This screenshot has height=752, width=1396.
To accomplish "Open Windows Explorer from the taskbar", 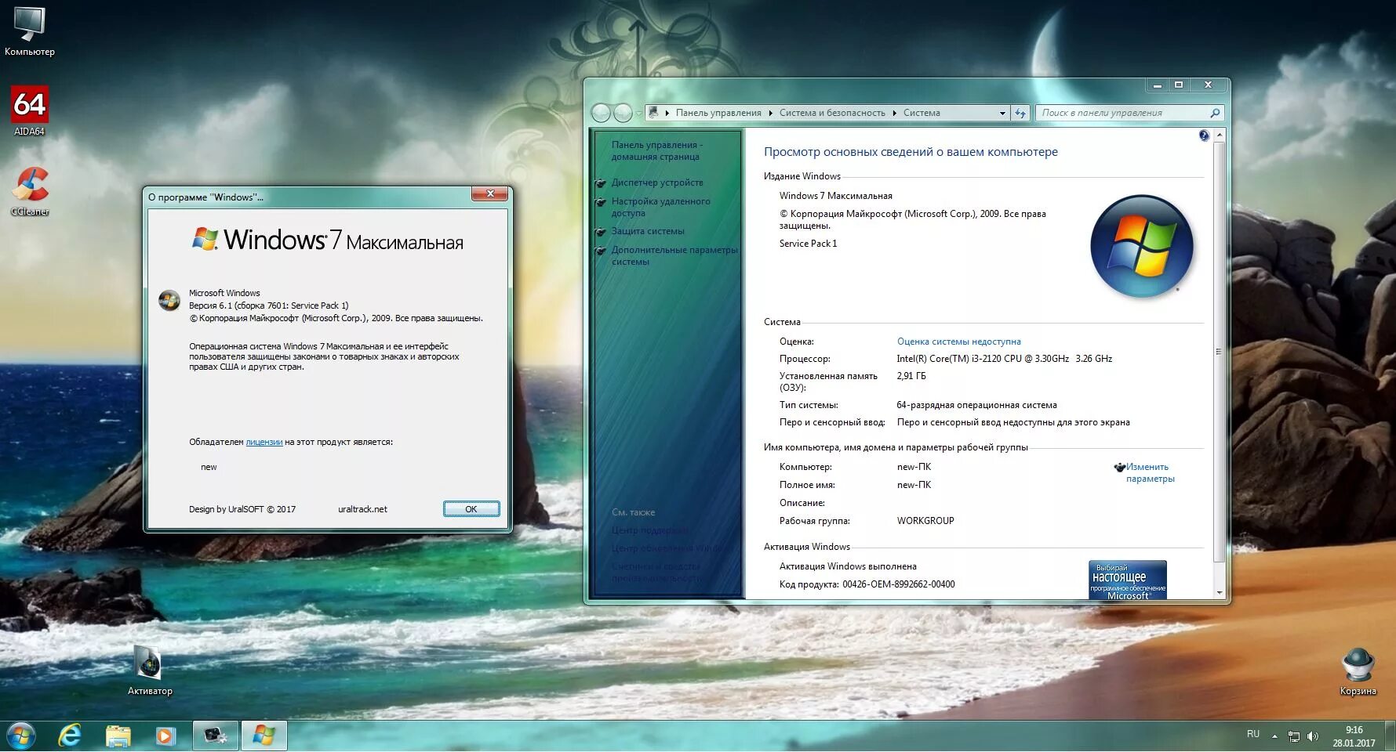I will pyautogui.click(x=118, y=736).
